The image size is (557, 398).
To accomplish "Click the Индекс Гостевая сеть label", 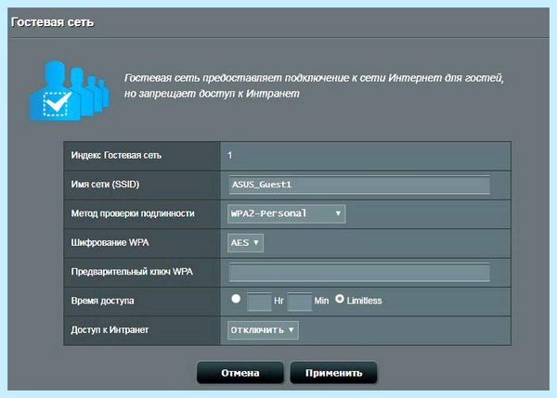I will (x=116, y=156).
